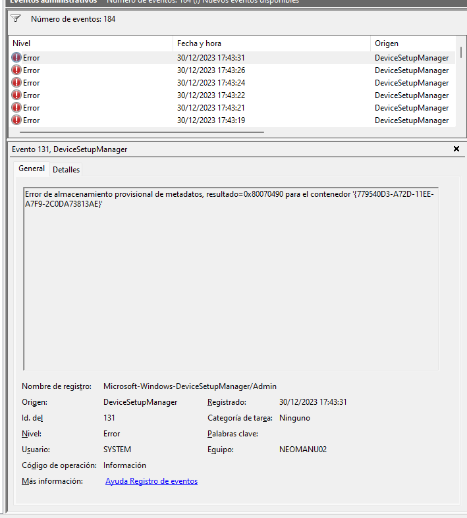The image size is (467, 518).
Task: Select error icon of 17:43:26 event
Action: (16, 70)
